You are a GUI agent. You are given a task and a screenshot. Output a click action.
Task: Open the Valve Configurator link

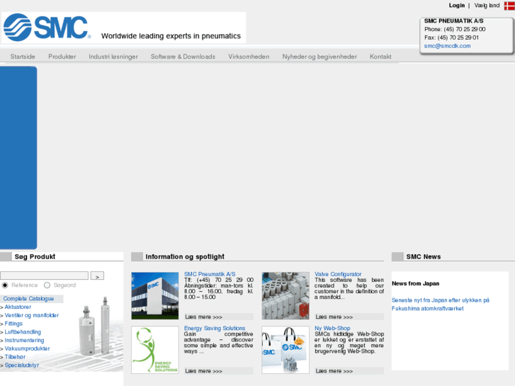(x=338, y=274)
